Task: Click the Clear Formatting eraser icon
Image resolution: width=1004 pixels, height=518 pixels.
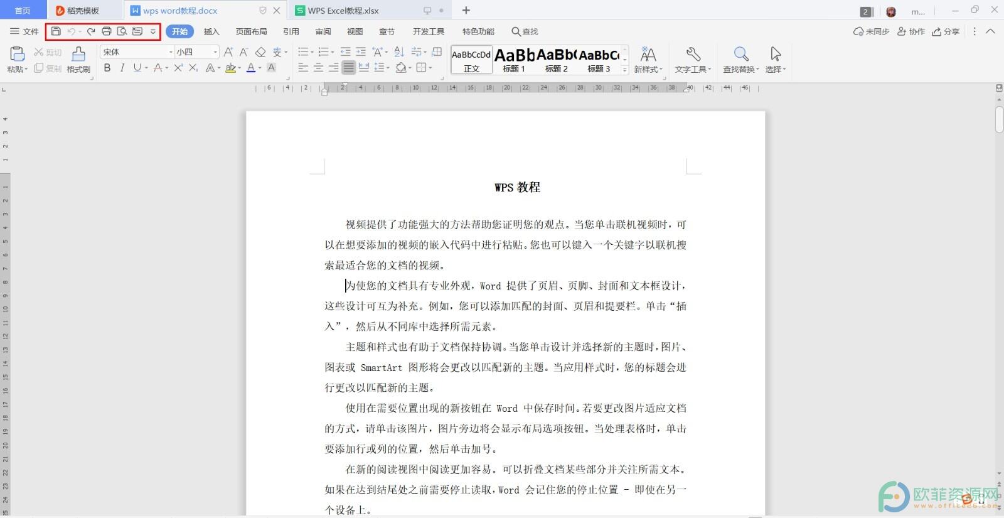Action: [260, 52]
